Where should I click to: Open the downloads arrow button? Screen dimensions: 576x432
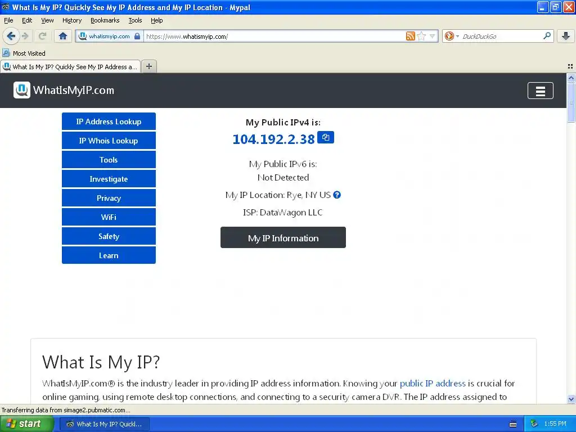pyautogui.click(x=566, y=36)
